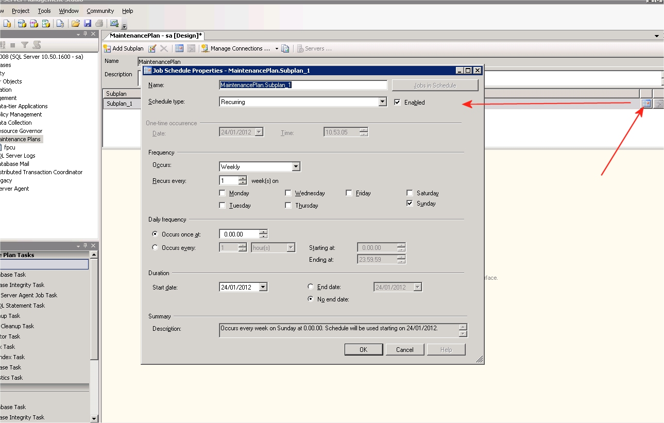Click the Servers toolbar button

click(314, 48)
